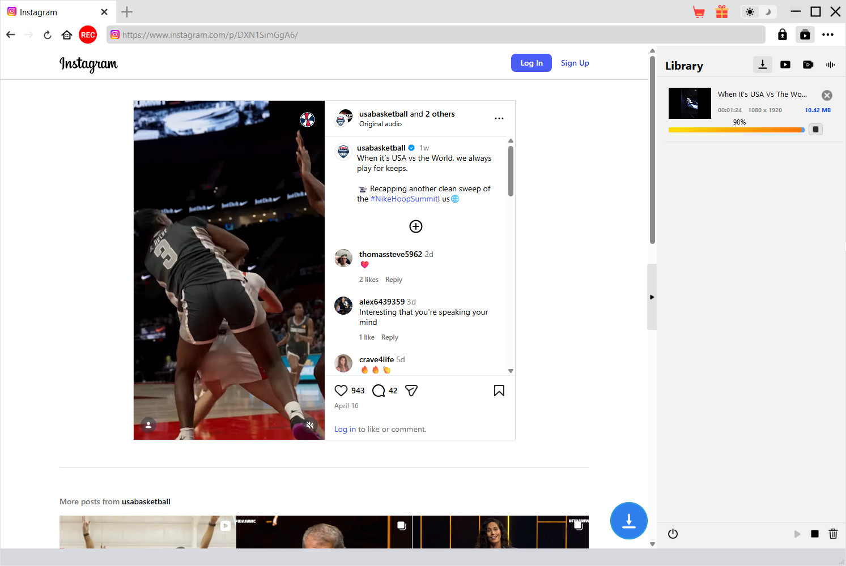Reply to alex6439359 comment
This screenshot has height=566, width=846.
click(x=390, y=337)
